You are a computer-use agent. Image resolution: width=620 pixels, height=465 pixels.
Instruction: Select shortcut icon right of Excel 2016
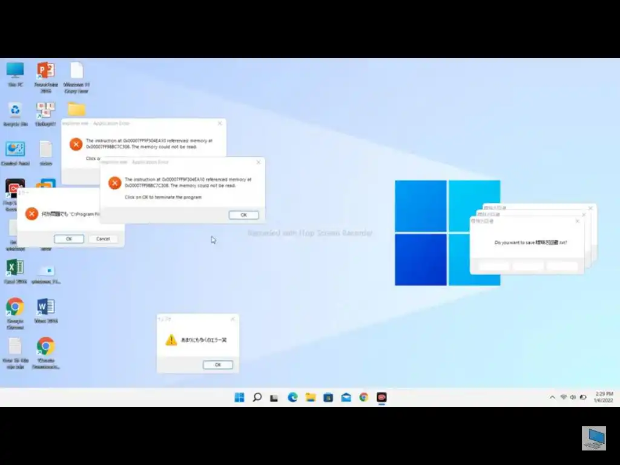pyautogui.click(x=46, y=274)
